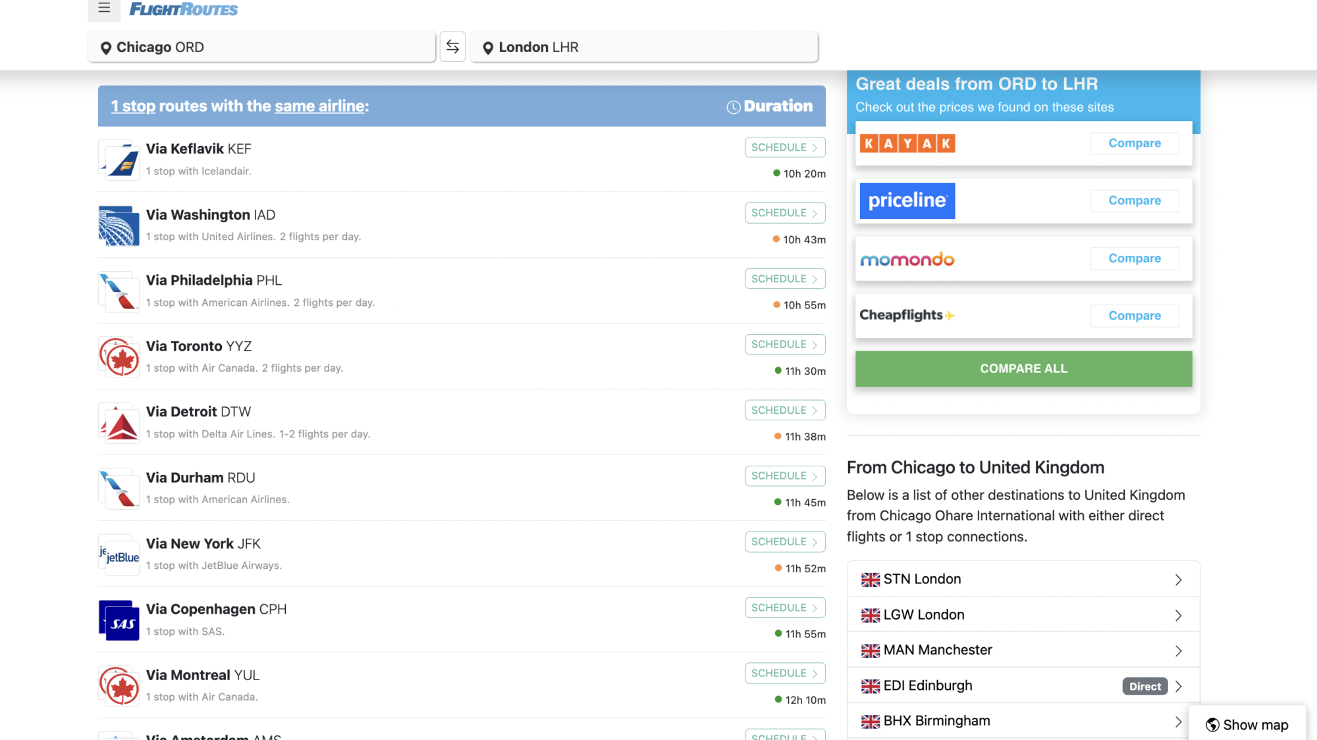This screenshot has width=1317, height=740.
Task: Click Delta logo for Detroit route
Action: click(119, 423)
